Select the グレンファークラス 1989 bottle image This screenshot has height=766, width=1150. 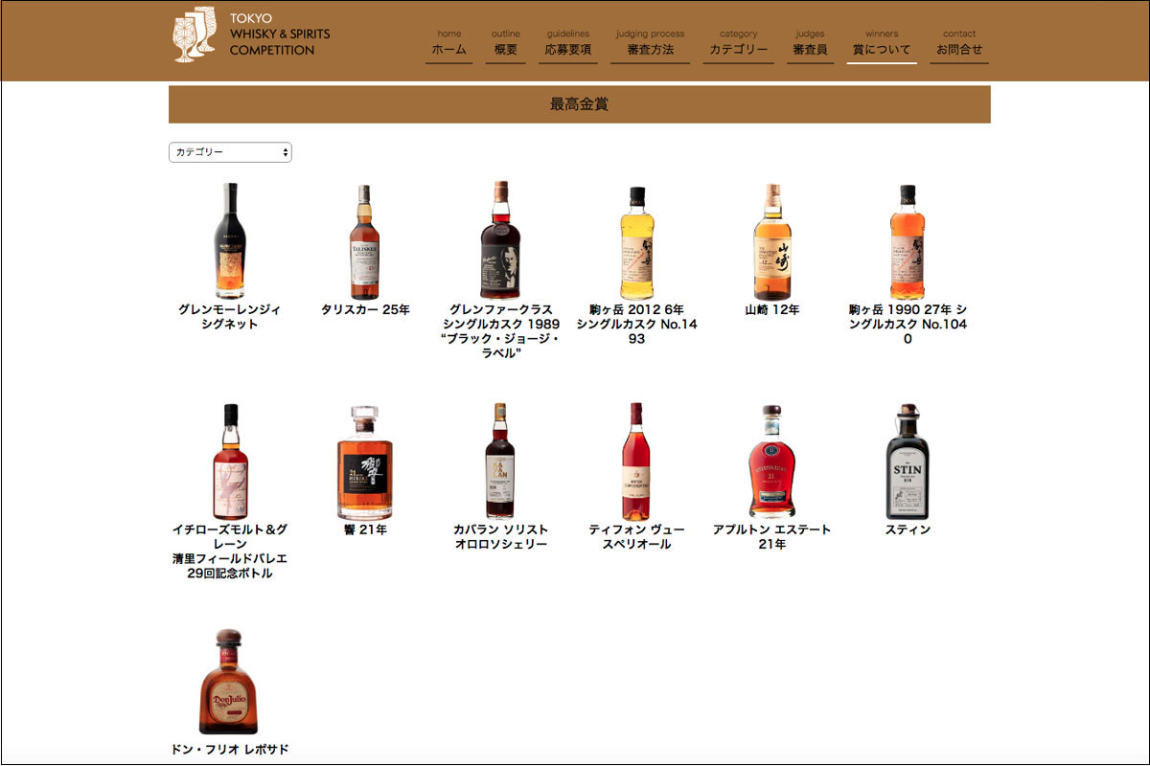click(499, 240)
